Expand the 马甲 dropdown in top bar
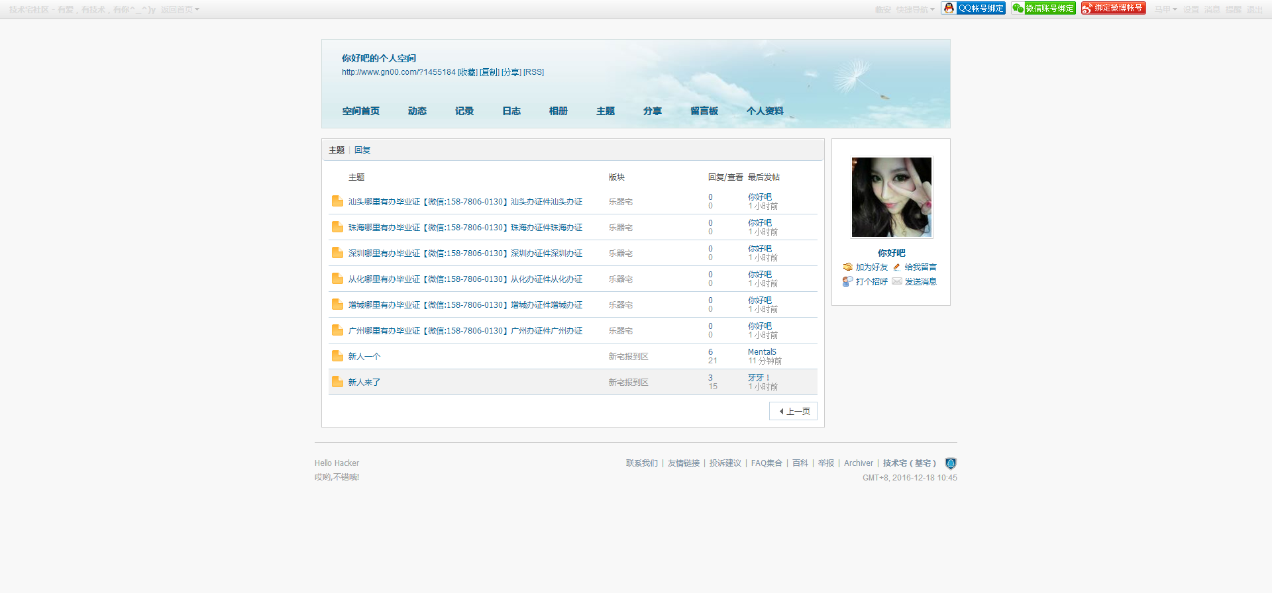Screen dimensions: 1272x593 coord(1165,10)
